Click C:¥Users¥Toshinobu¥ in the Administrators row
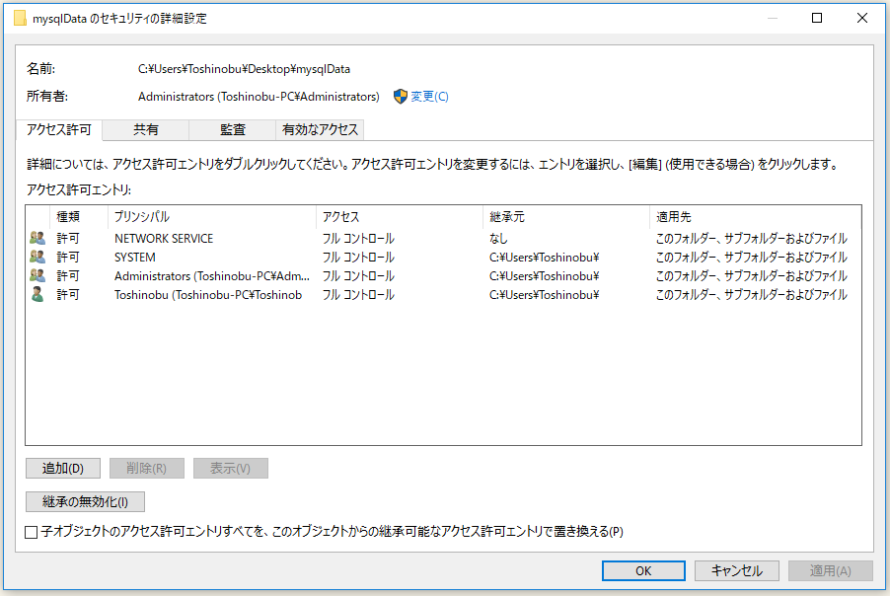 coord(545,276)
